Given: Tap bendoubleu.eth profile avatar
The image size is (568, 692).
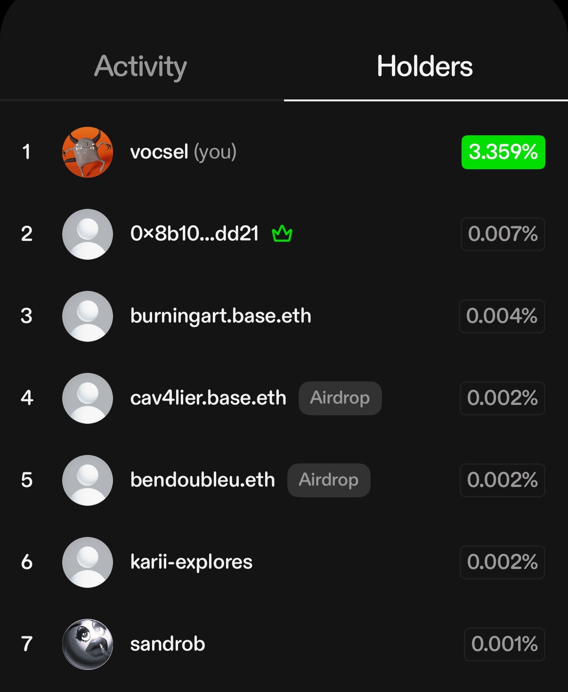Looking at the screenshot, I should (87, 480).
